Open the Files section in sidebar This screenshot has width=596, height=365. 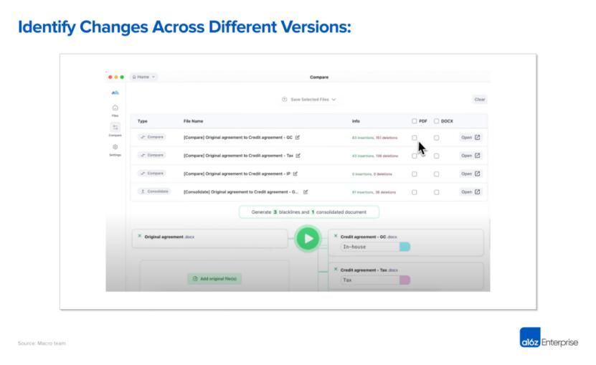[x=115, y=110]
